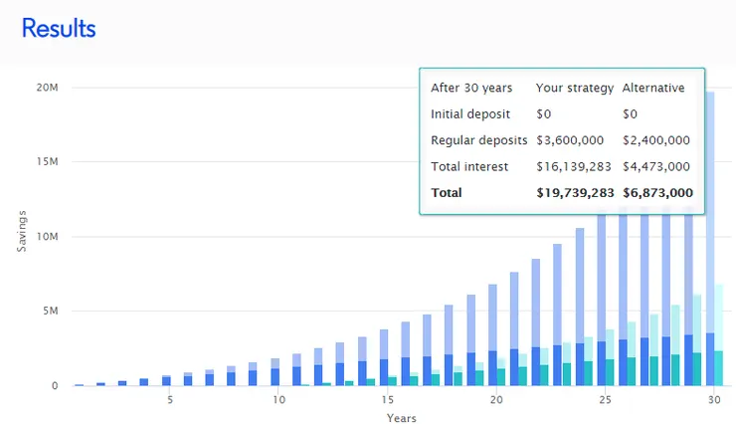Screen dimensions: 736x424
Task: Click the 'Alternative' tooltip column header
Action: pyautogui.click(x=653, y=88)
